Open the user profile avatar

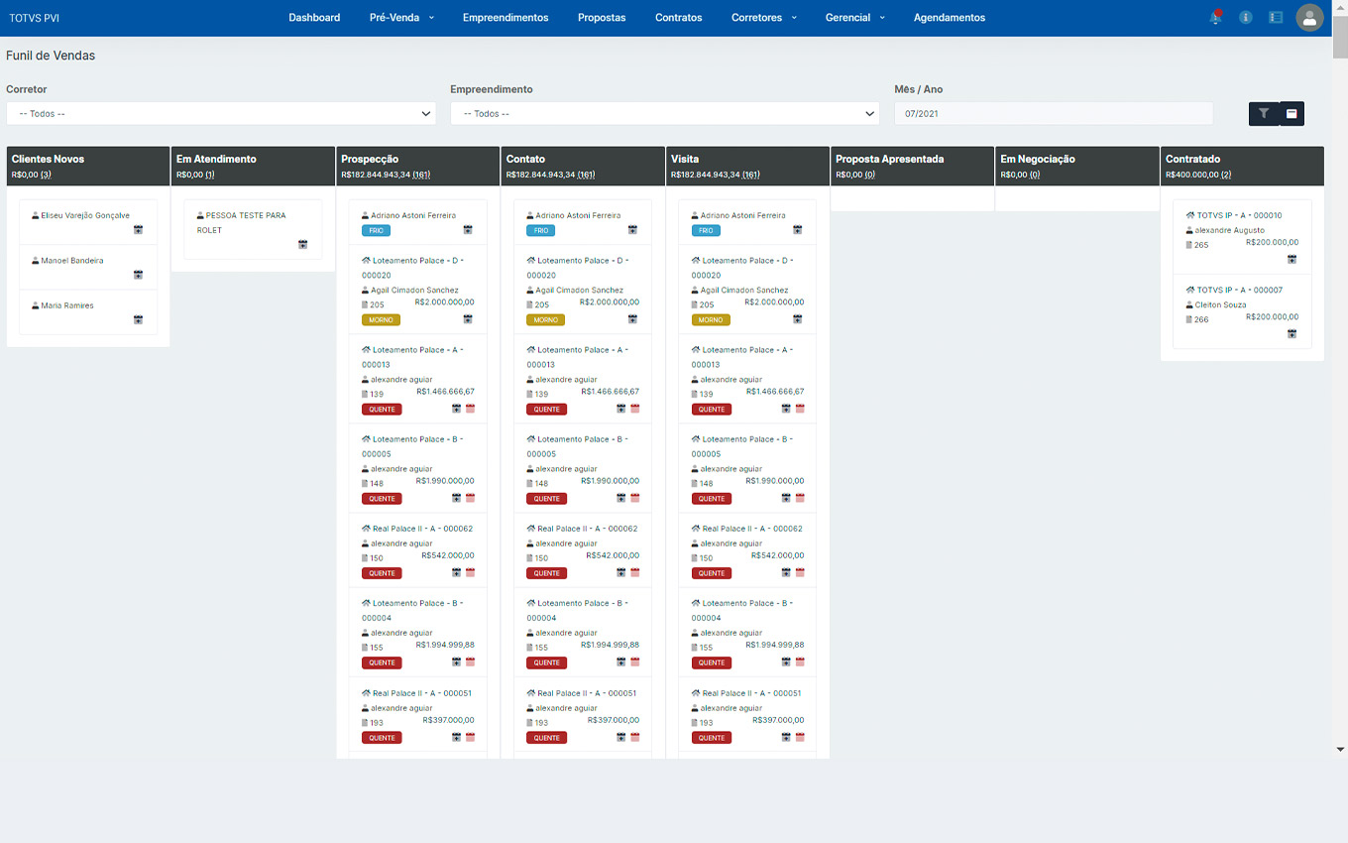click(1309, 18)
